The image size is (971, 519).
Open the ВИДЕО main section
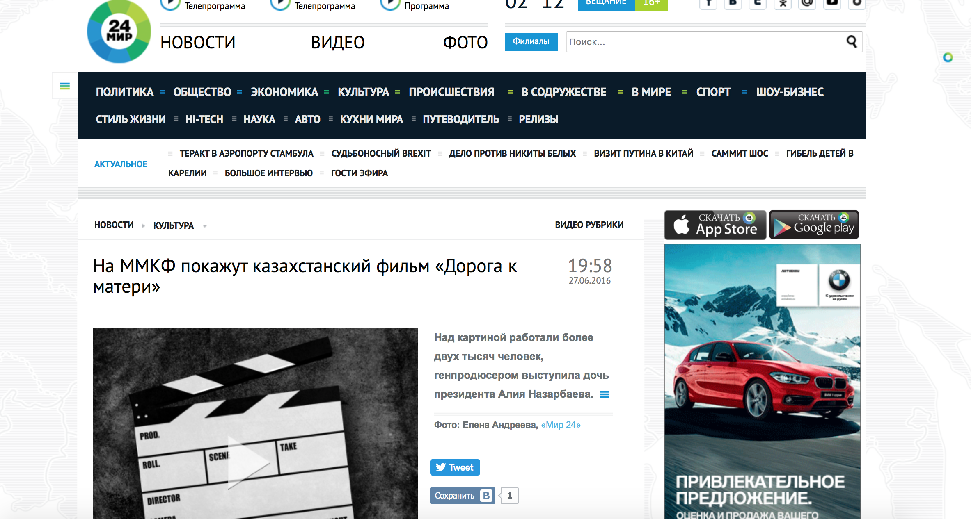pyautogui.click(x=338, y=42)
